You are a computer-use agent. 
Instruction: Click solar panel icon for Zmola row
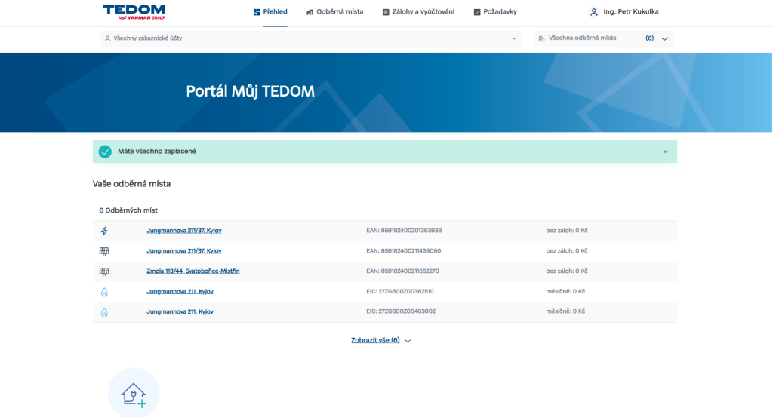coord(104,271)
